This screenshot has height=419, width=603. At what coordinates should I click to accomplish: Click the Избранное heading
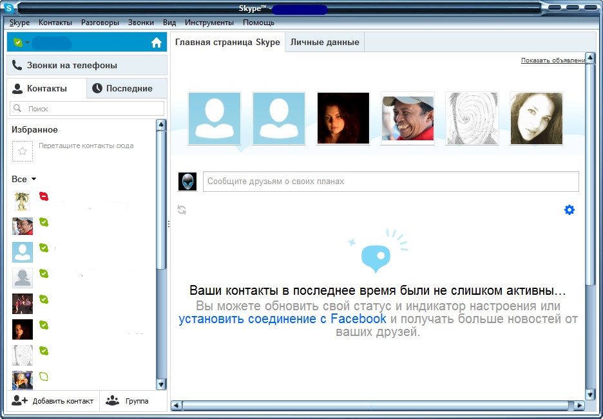coord(35,130)
